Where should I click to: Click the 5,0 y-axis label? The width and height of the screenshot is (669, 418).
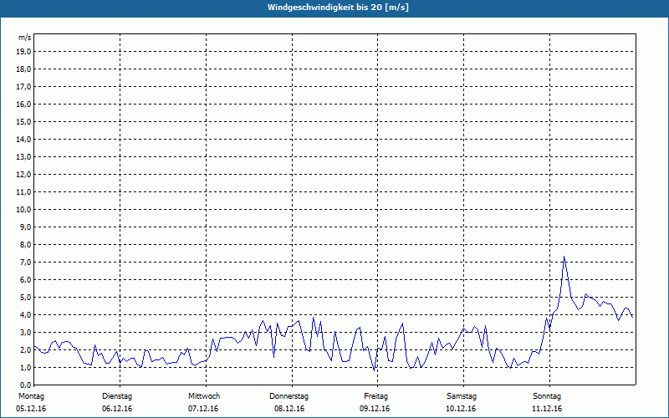click(x=25, y=298)
